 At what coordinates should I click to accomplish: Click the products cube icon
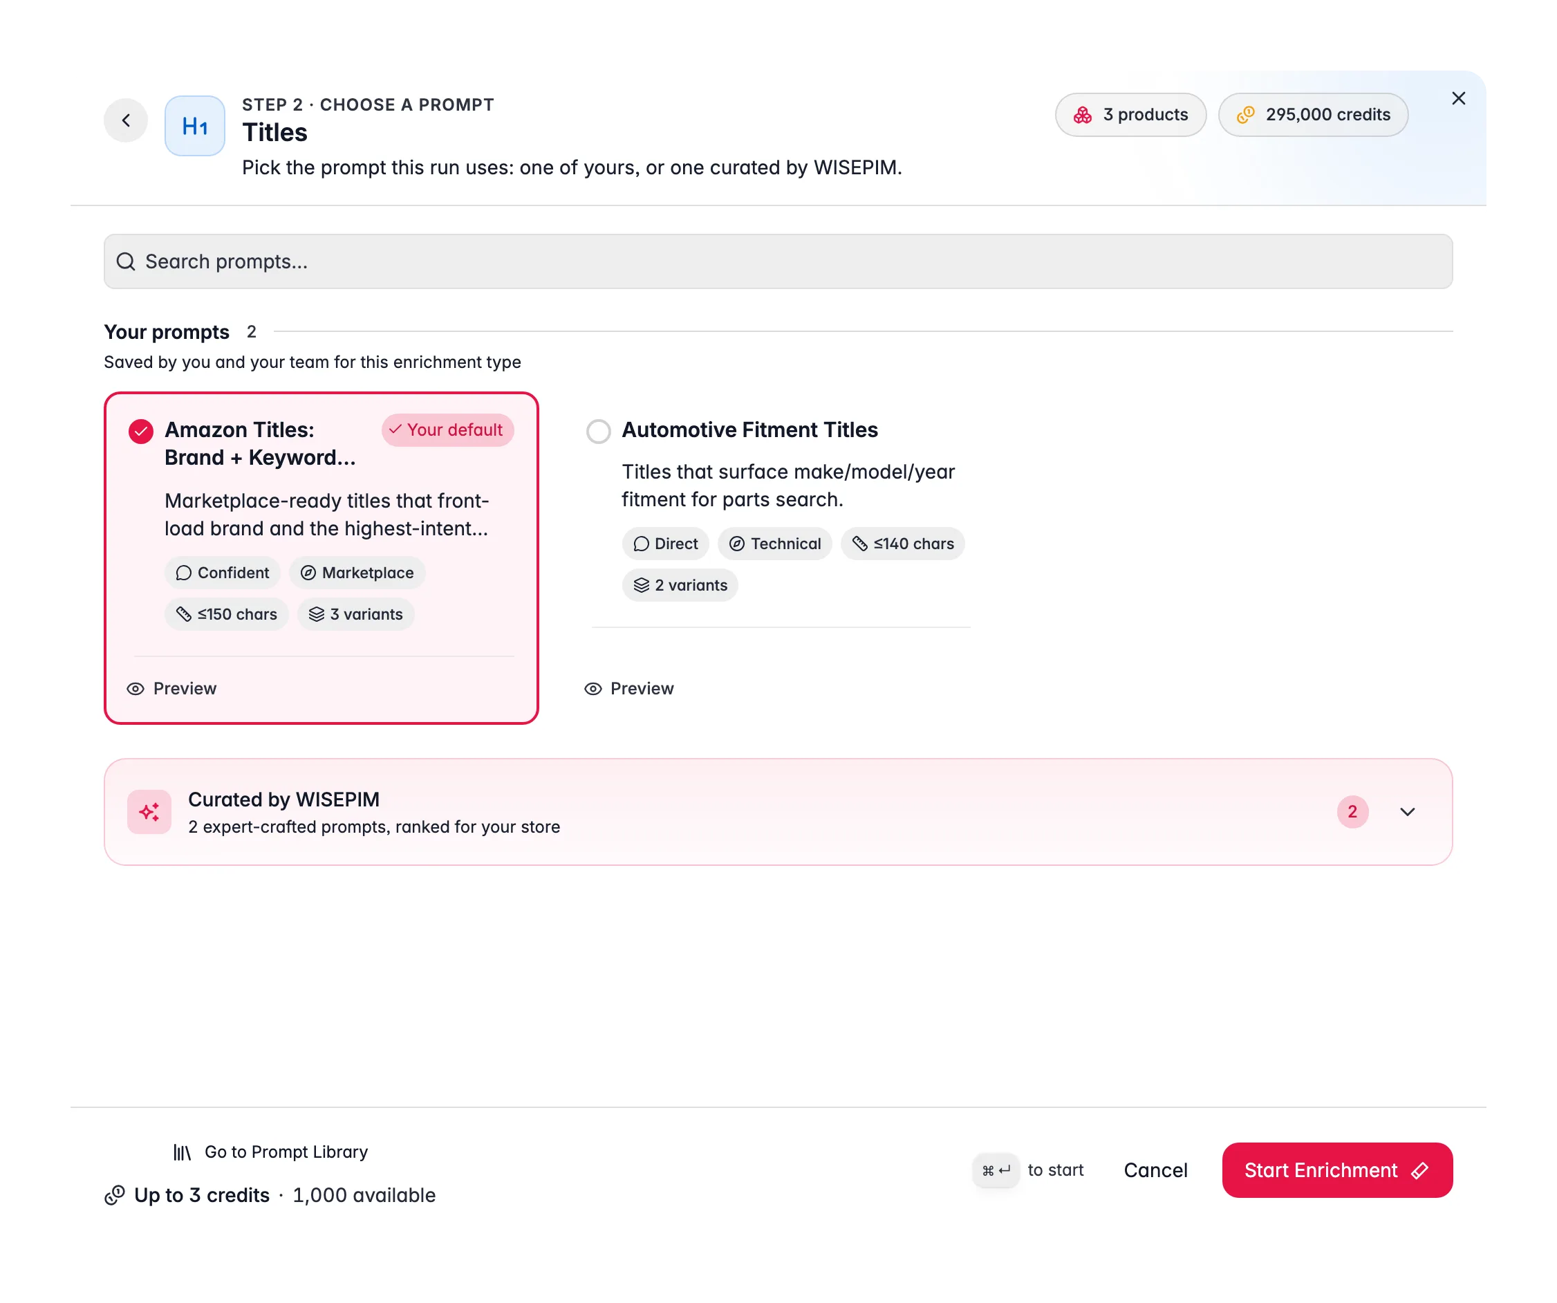click(x=1083, y=115)
